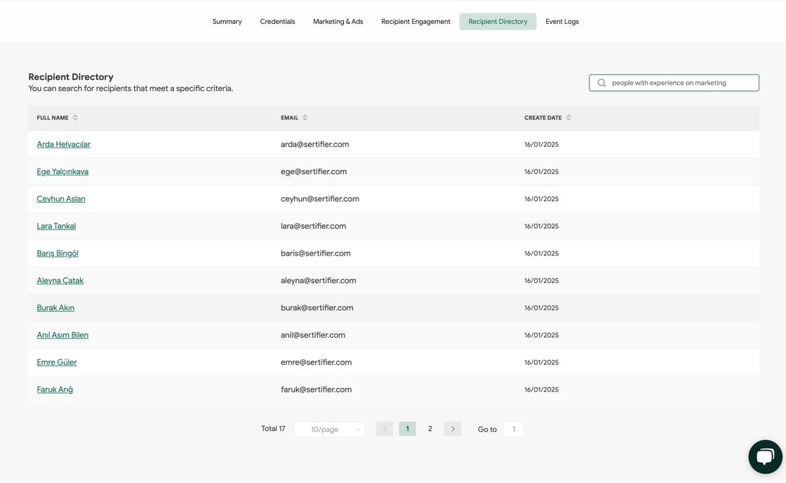The image size is (786, 483).
Task: Click the Go to page input
Action: coord(514,430)
